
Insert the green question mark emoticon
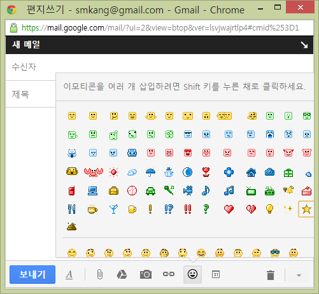206,209
